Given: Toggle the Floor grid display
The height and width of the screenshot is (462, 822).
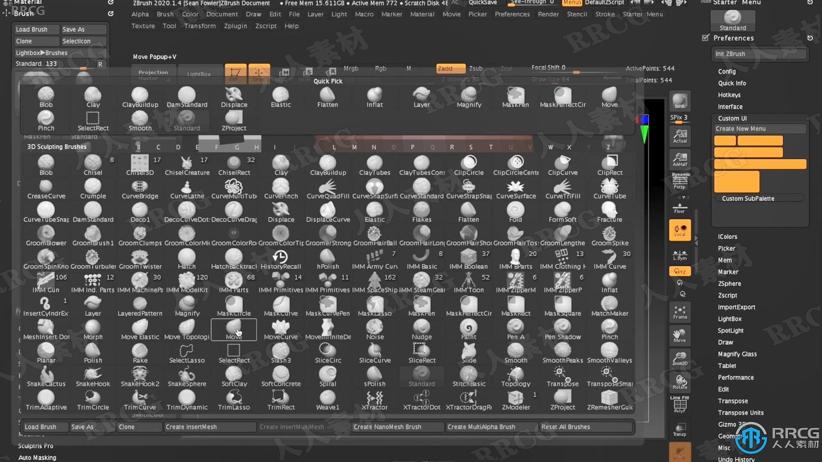Looking at the screenshot, I should 680,208.
